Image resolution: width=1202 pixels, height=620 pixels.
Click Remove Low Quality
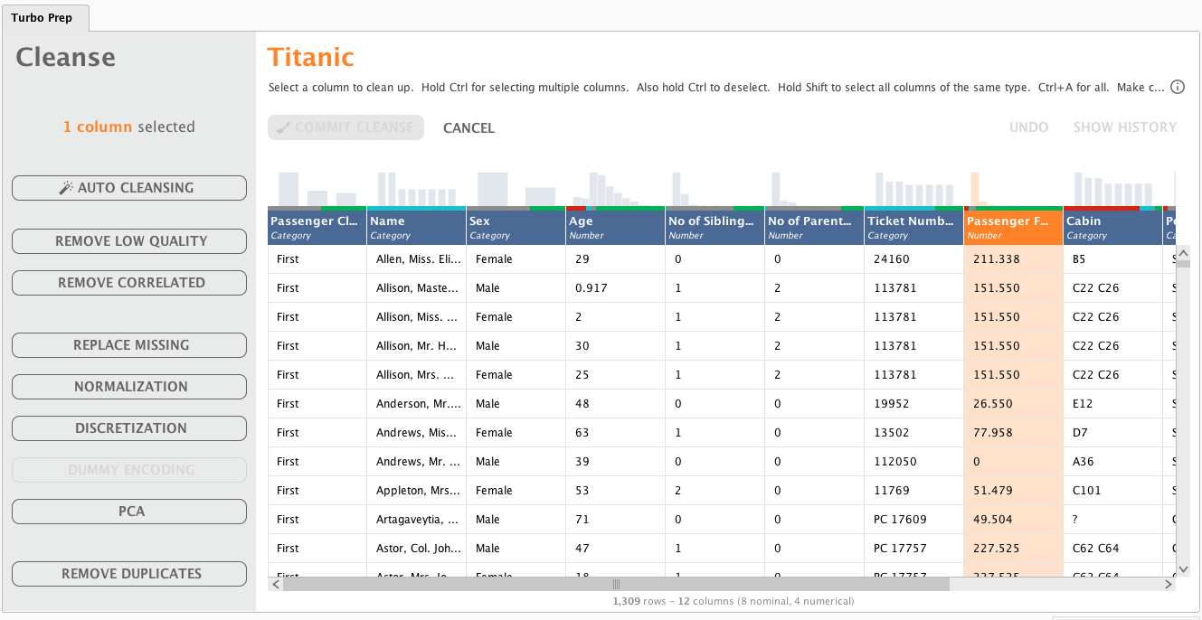click(129, 241)
